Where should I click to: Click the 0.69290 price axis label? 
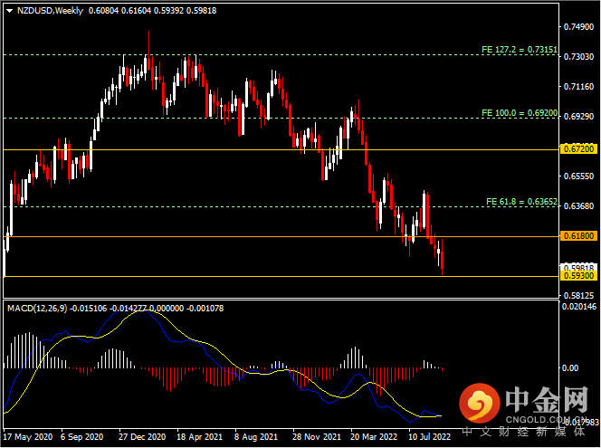(578, 117)
